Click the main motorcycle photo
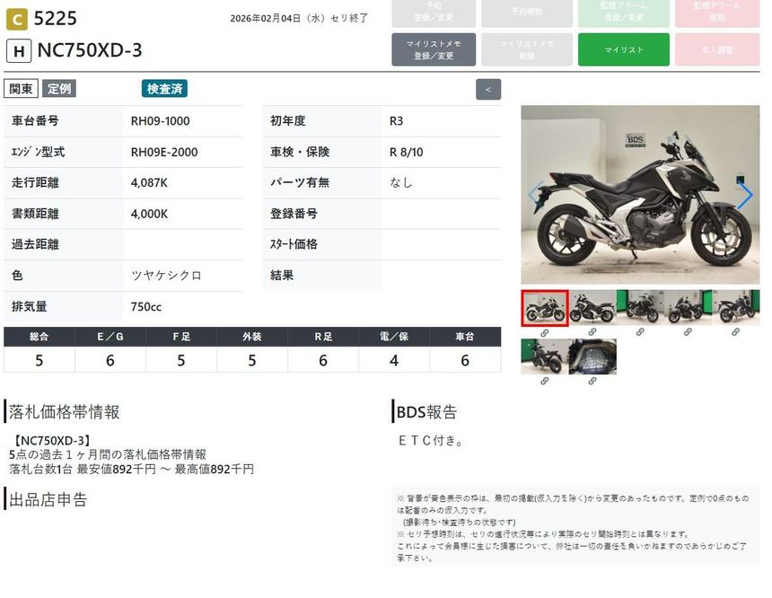 click(640, 195)
